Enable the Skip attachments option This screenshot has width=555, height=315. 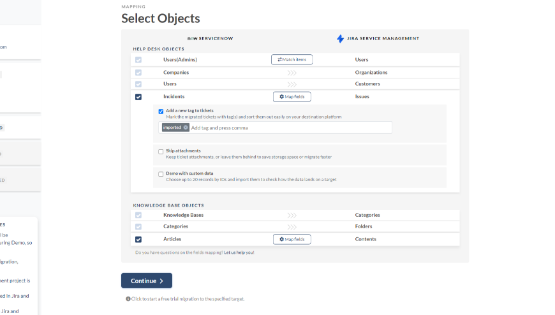[161, 152]
